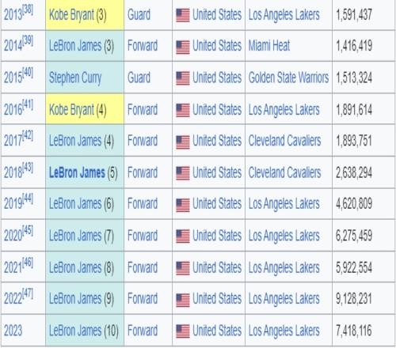Open the Stephen Curry player link

75,78
